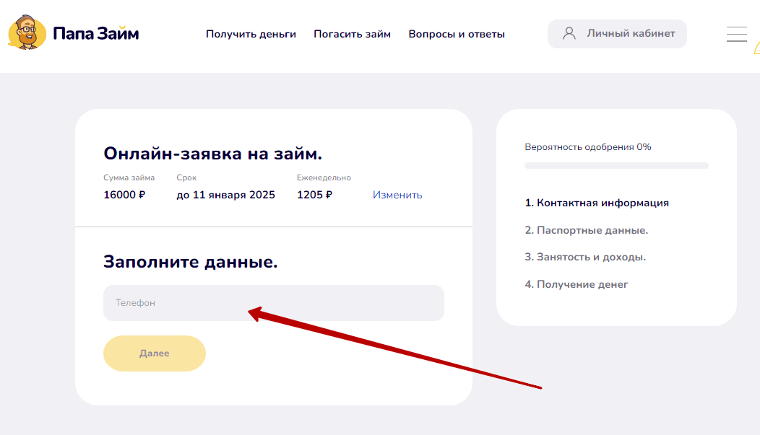The height and width of the screenshot is (435, 760).
Task: Click the Срок label
Action: (x=186, y=177)
